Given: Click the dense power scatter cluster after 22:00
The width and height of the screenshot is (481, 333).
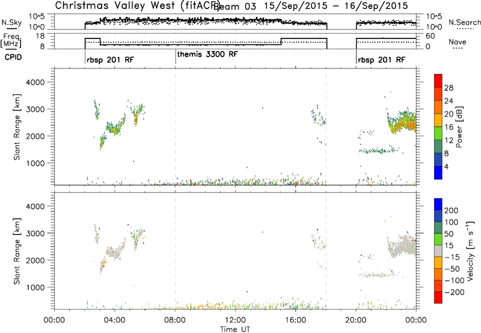Looking at the screenshot, I should pos(402,121).
